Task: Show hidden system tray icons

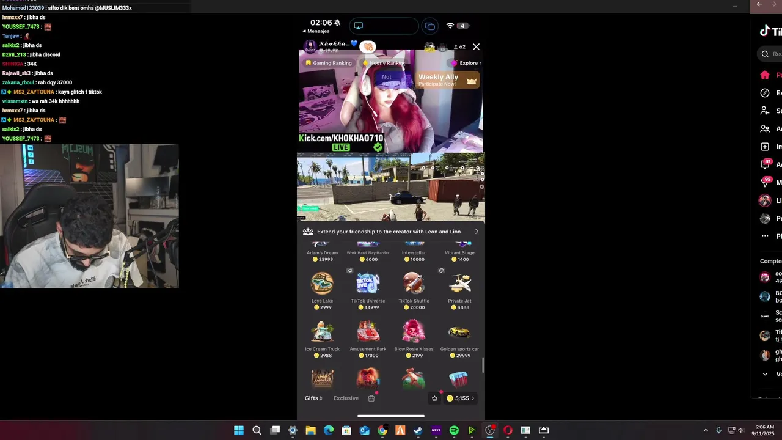Action: [x=706, y=430]
